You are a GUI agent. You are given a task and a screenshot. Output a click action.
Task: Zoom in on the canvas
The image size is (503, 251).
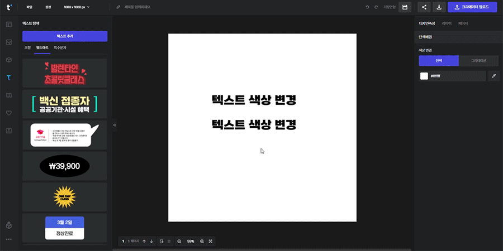pos(202,241)
